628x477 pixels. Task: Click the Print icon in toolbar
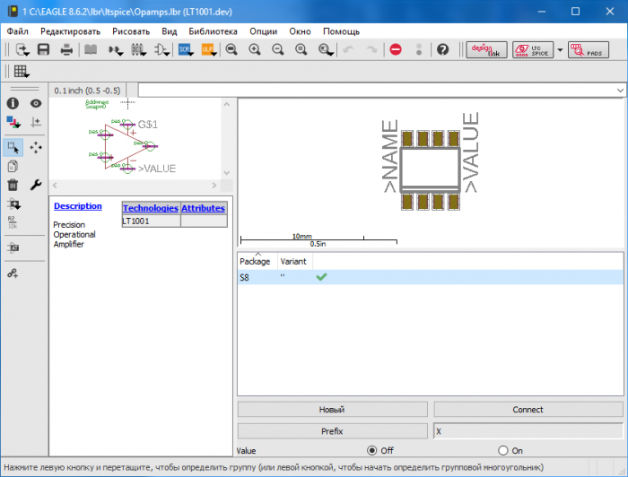(x=66, y=50)
